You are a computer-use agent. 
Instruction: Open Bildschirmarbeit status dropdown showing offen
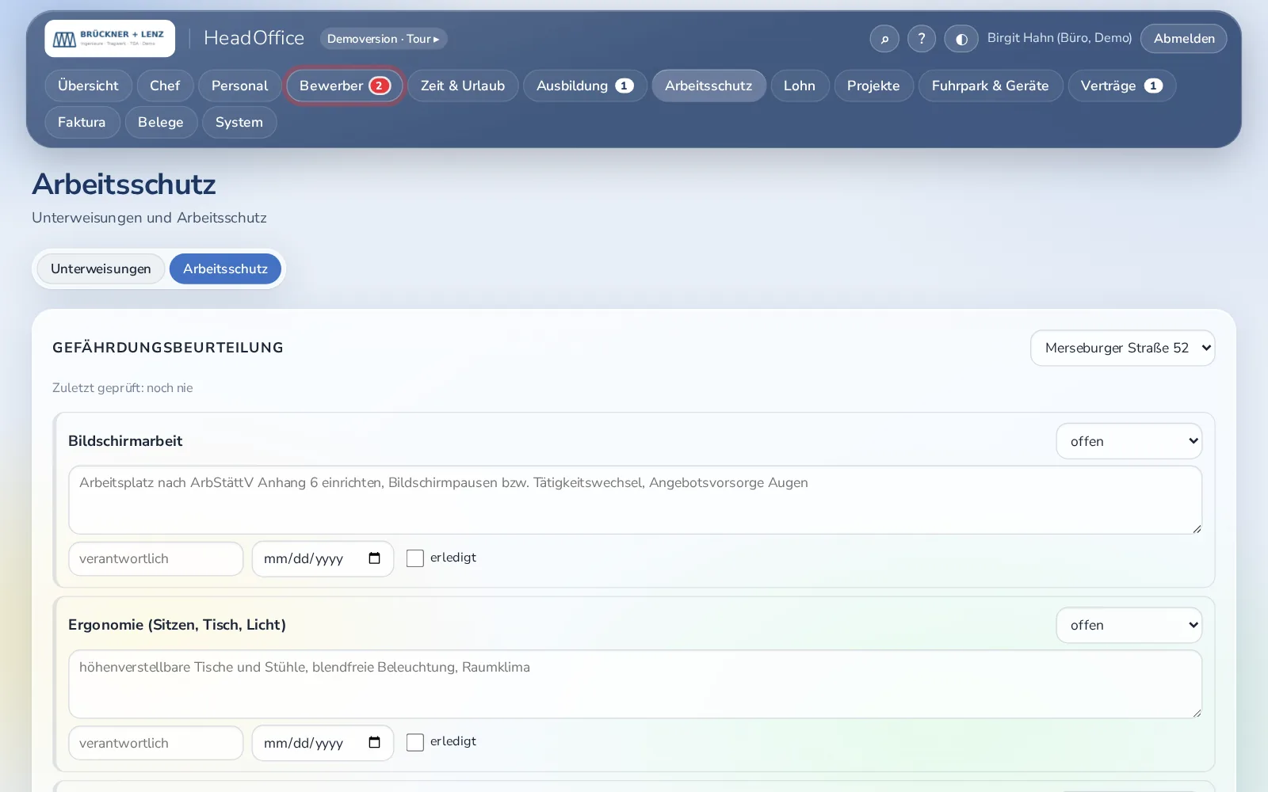click(1129, 441)
